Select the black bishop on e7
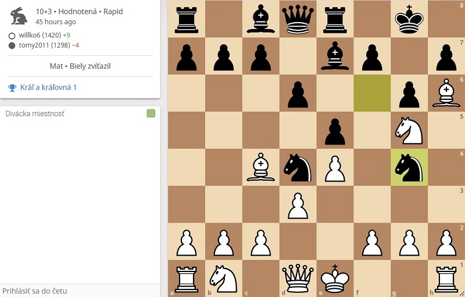The height and width of the screenshot is (297, 465). point(335,56)
